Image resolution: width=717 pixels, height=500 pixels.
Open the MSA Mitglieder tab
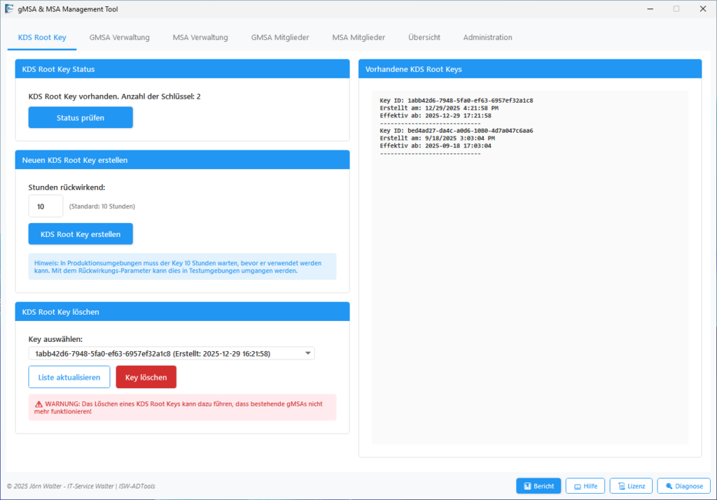pyautogui.click(x=358, y=38)
